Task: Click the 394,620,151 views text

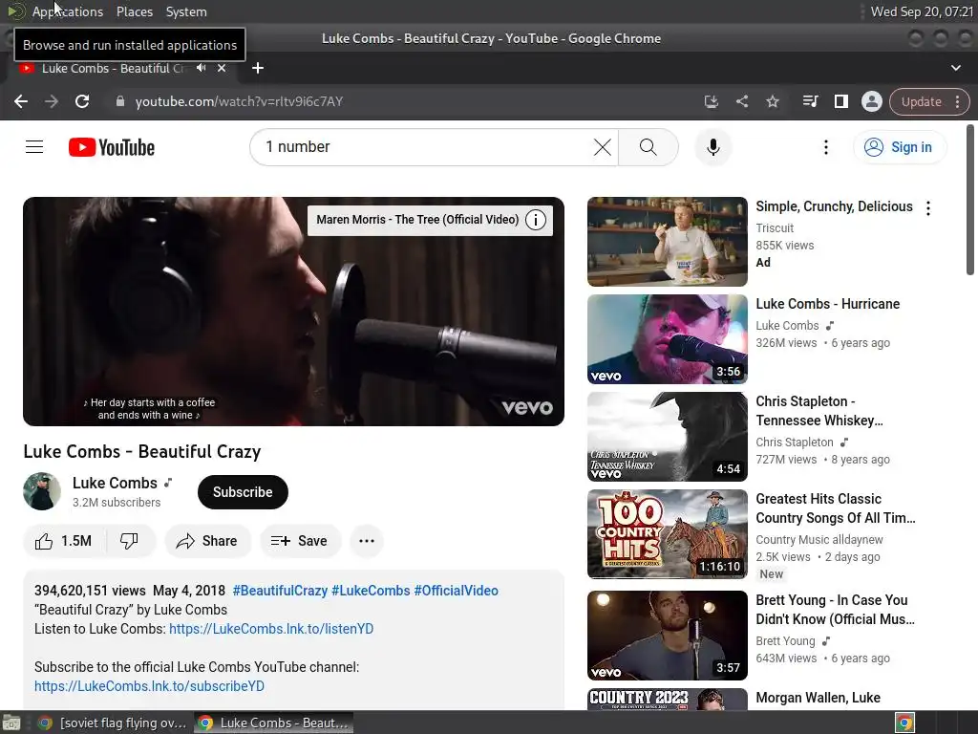Action: [x=90, y=591]
